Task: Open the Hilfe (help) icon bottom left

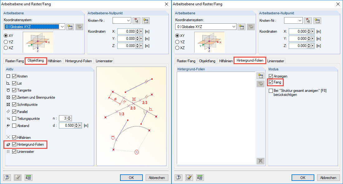Action: [x=6, y=177]
